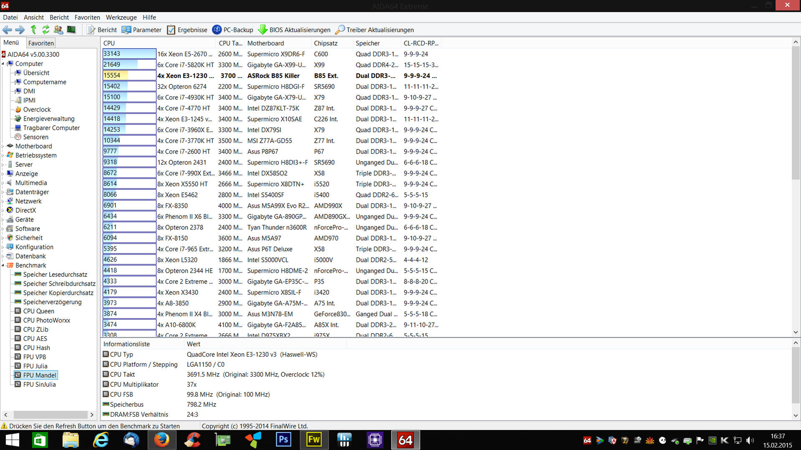Sort by the Motherboard column header
Image resolution: width=801 pixels, height=450 pixels.
pyautogui.click(x=278, y=43)
